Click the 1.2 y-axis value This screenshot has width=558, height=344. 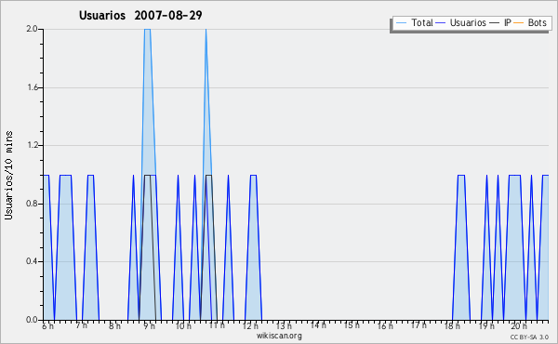(33, 145)
